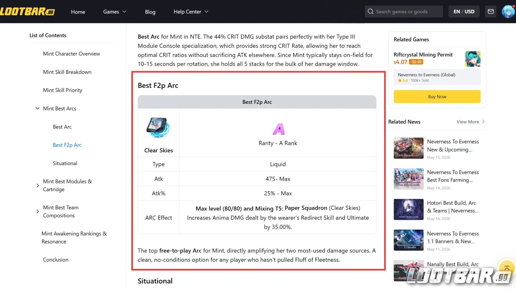Click the Riftcrystal Mining Permit thumbnail
Viewport: 516px width, 290px height.
[473, 59]
